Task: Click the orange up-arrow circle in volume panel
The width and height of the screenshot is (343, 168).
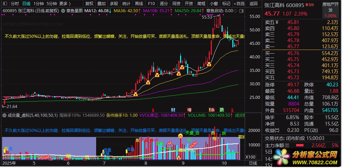Action: tap(180, 136)
